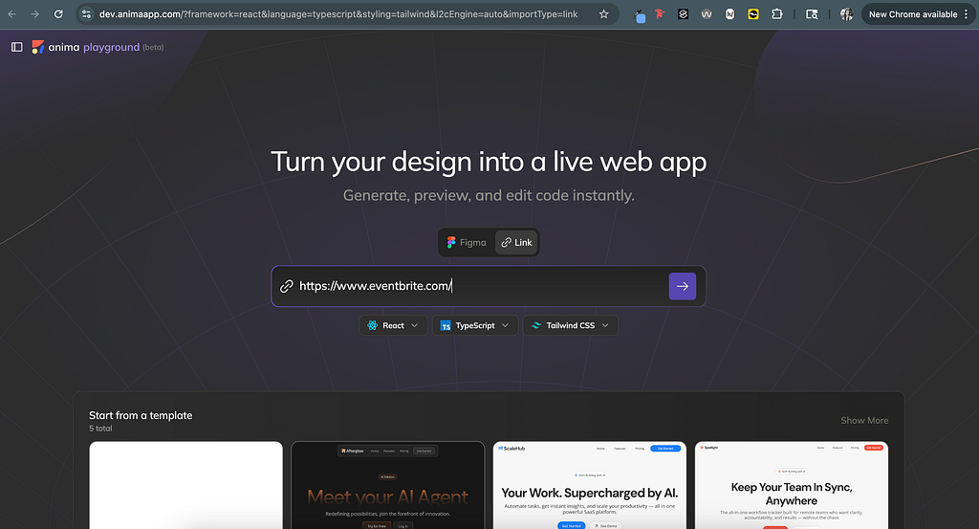Viewport: 979px width, 529px height.
Task: Click the anima playground logo
Action: (x=85, y=47)
